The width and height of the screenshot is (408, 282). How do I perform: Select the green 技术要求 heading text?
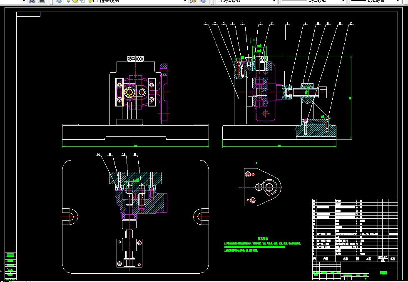click(x=263, y=238)
